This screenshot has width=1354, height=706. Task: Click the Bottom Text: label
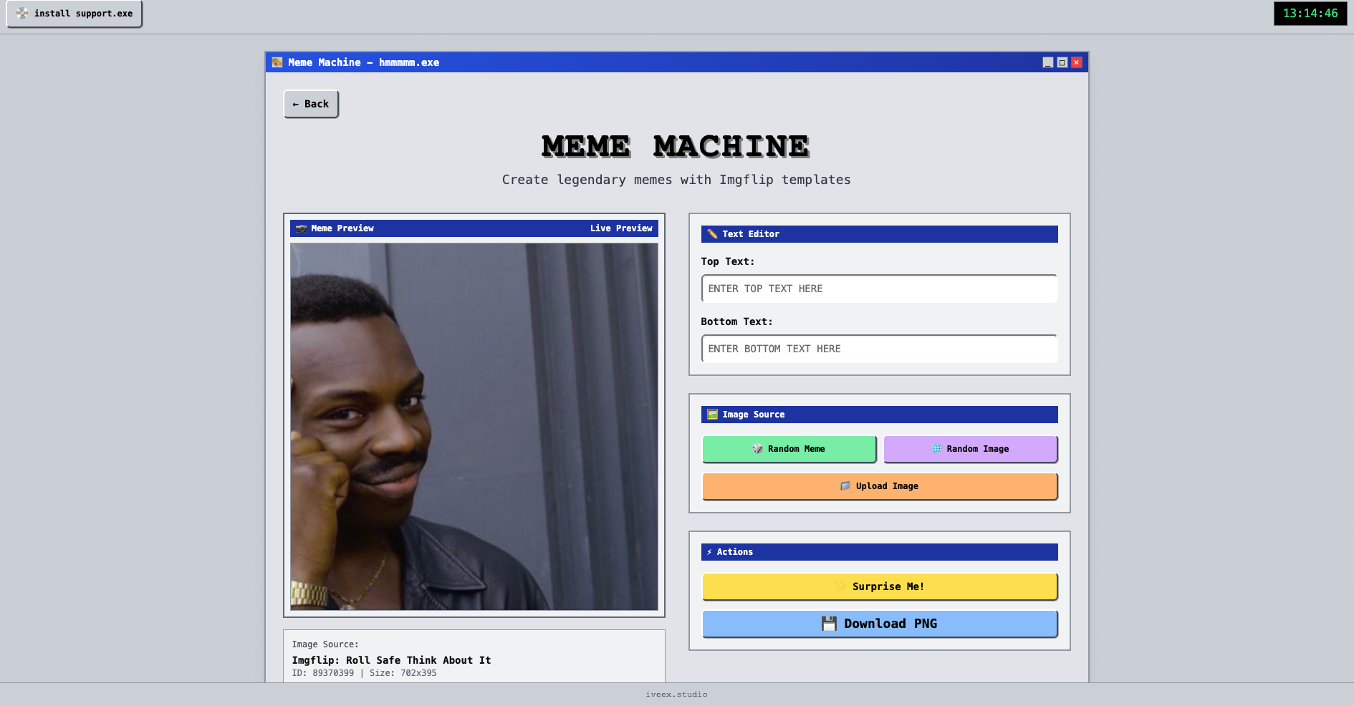coord(736,321)
